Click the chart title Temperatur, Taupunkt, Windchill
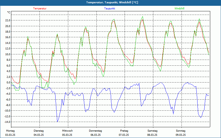Image resolution: width=221 pixels, height=138 pixels. pyautogui.click(x=112, y=2)
